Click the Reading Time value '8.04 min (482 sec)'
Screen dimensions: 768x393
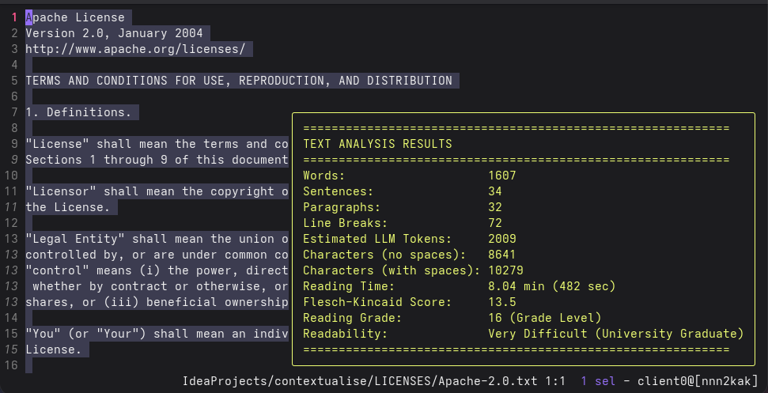click(552, 285)
